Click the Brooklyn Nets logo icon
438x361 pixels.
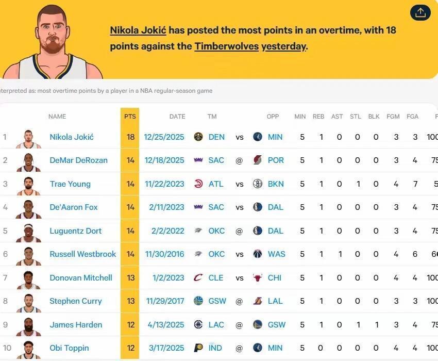tap(257, 184)
